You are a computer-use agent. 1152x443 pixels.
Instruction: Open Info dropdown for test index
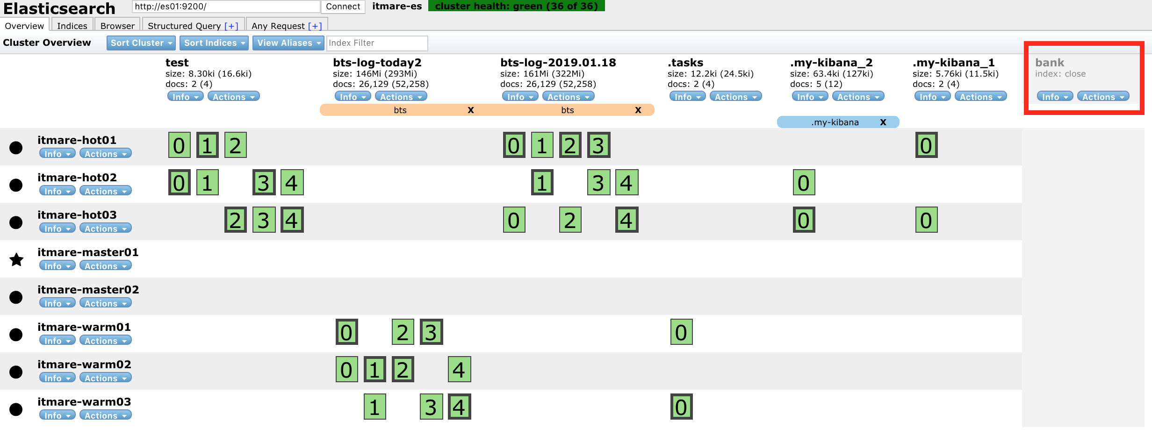point(186,96)
